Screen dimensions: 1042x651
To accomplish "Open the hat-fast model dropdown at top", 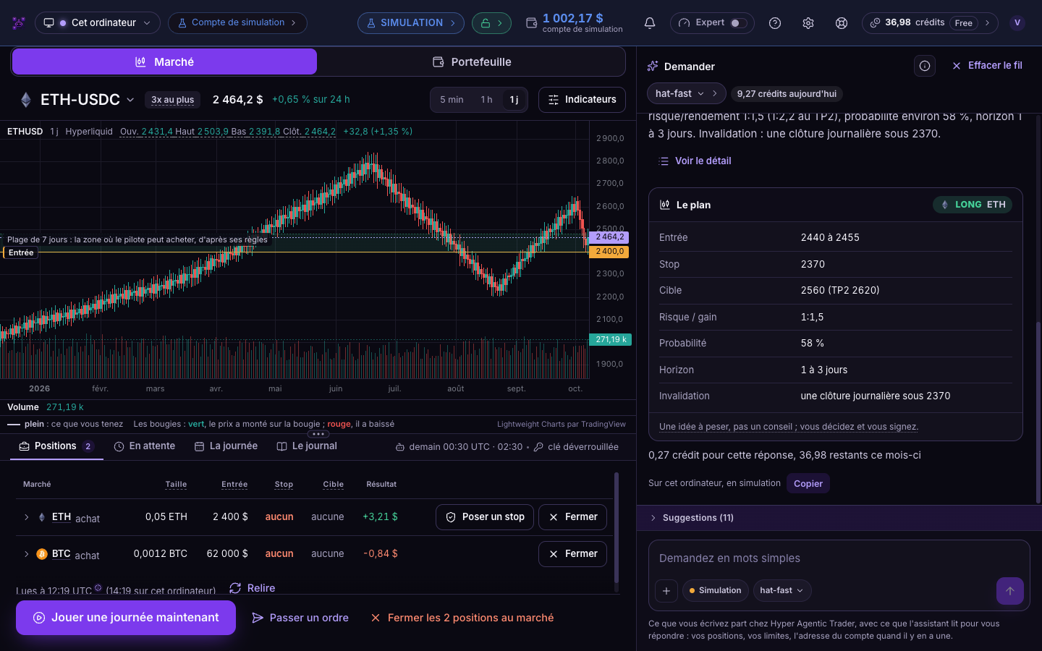I will pos(686,93).
